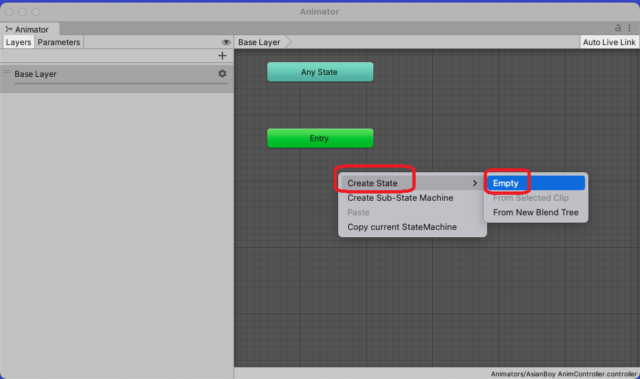Click the Base Layer drag handle icon
Viewport: 640px width, 379px height.
coord(7,72)
